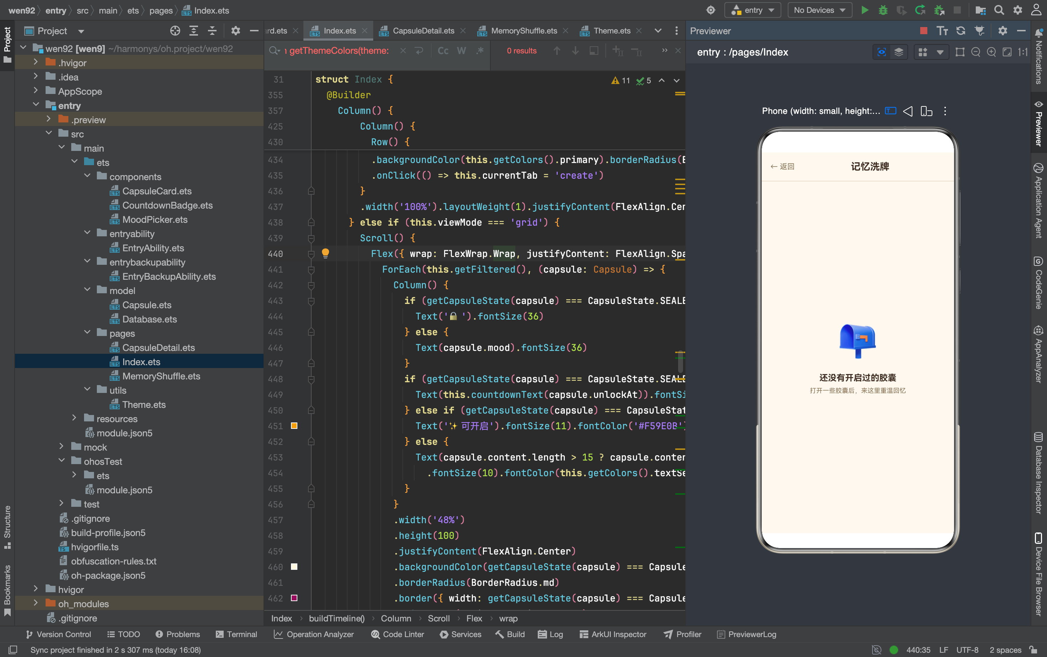The height and width of the screenshot is (657, 1047).
Task: Toggle the Structure tool window
Action: (7, 527)
